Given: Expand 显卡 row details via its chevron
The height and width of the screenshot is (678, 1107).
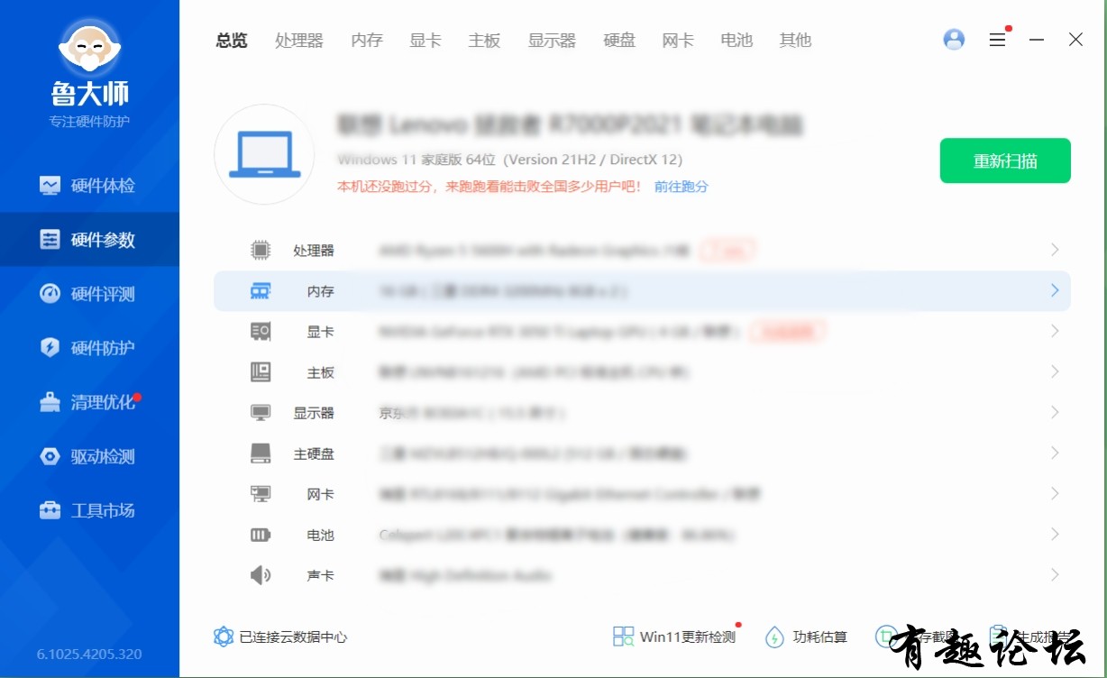Looking at the screenshot, I should point(1055,331).
